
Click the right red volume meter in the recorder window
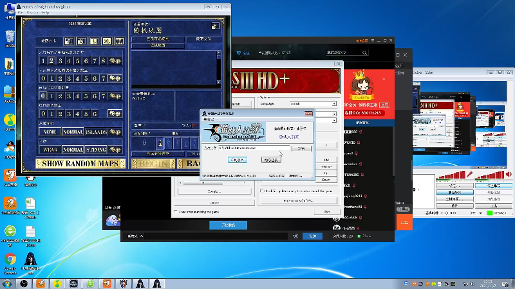click(489, 175)
